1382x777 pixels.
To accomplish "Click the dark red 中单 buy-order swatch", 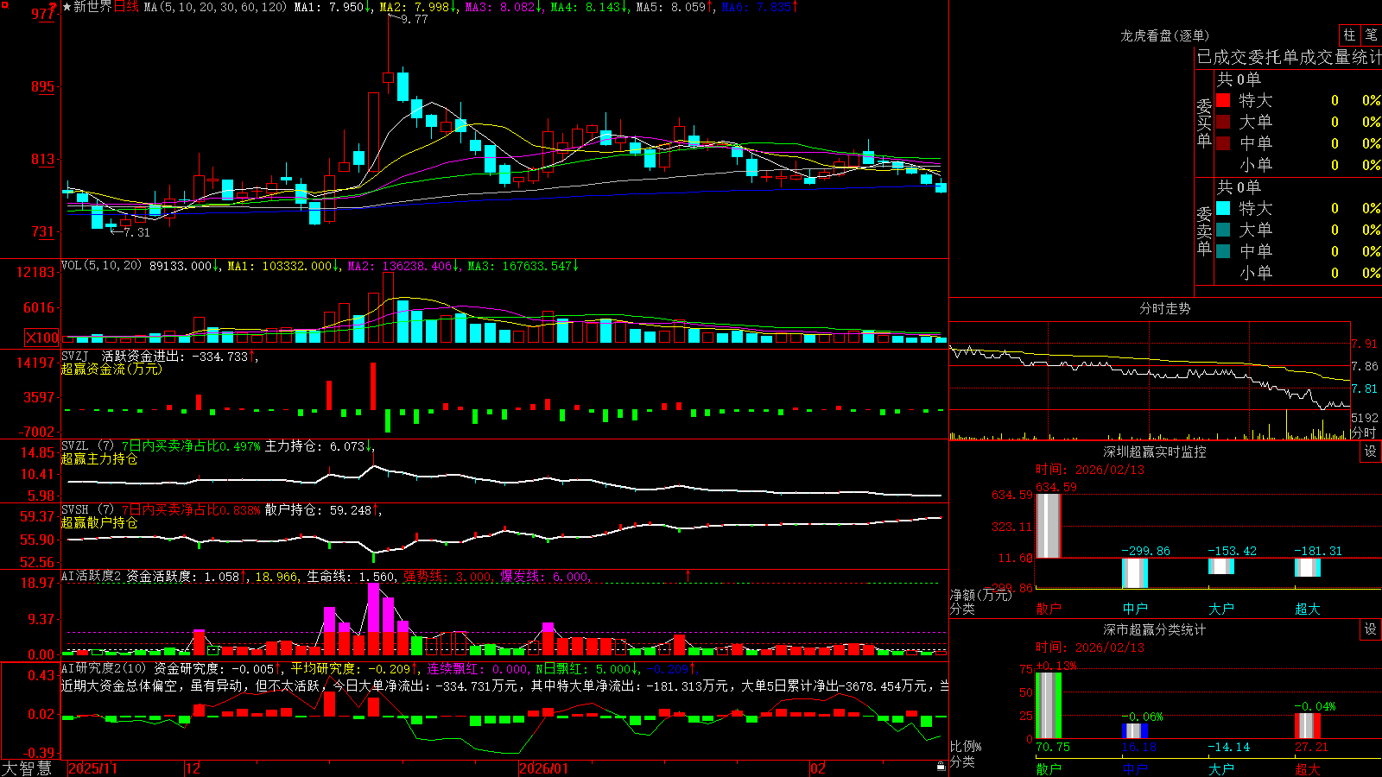I will tap(1223, 143).
